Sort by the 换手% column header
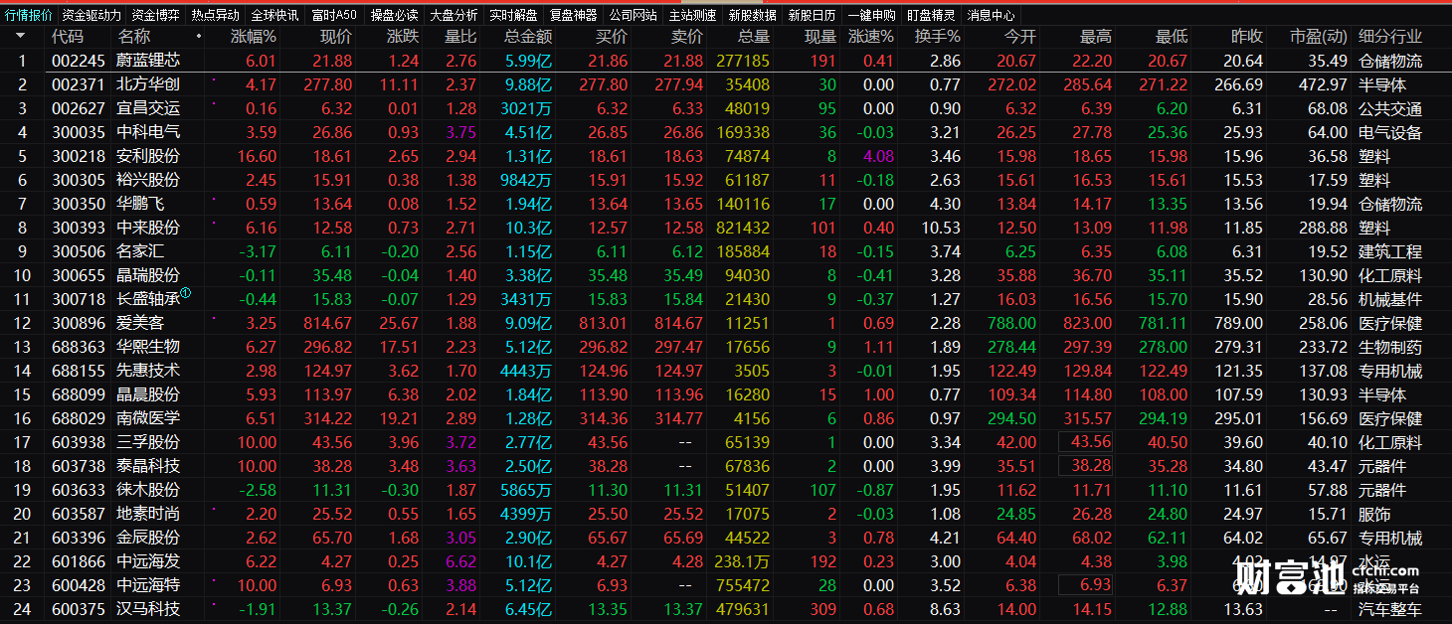The height and width of the screenshot is (624, 1452). [938, 37]
